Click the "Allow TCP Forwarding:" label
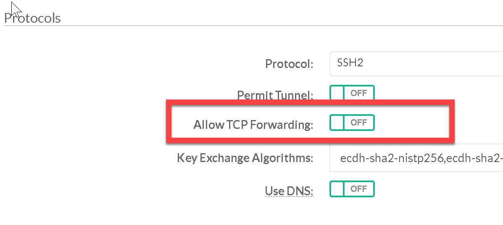Image resolution: width=503 pixels, height=225 pixels. [253, 125]
